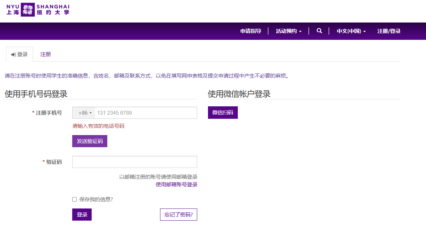Expand the 活动预约 dropdown menu

289,31
